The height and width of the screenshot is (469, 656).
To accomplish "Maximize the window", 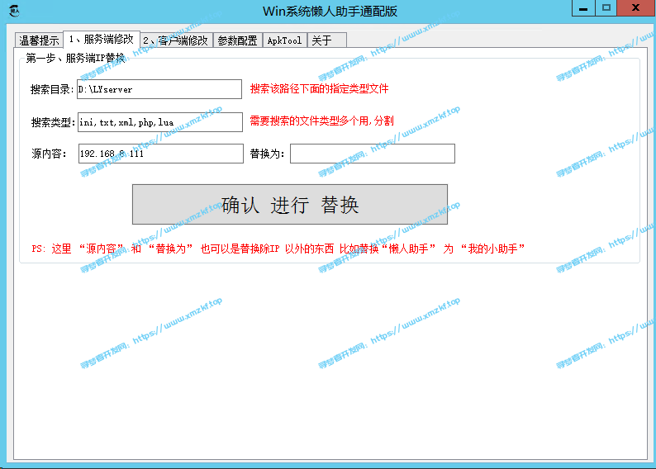I will pos(606,8).
